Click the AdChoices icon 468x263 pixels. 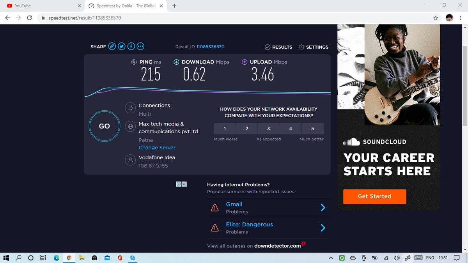tap(179, 184)
